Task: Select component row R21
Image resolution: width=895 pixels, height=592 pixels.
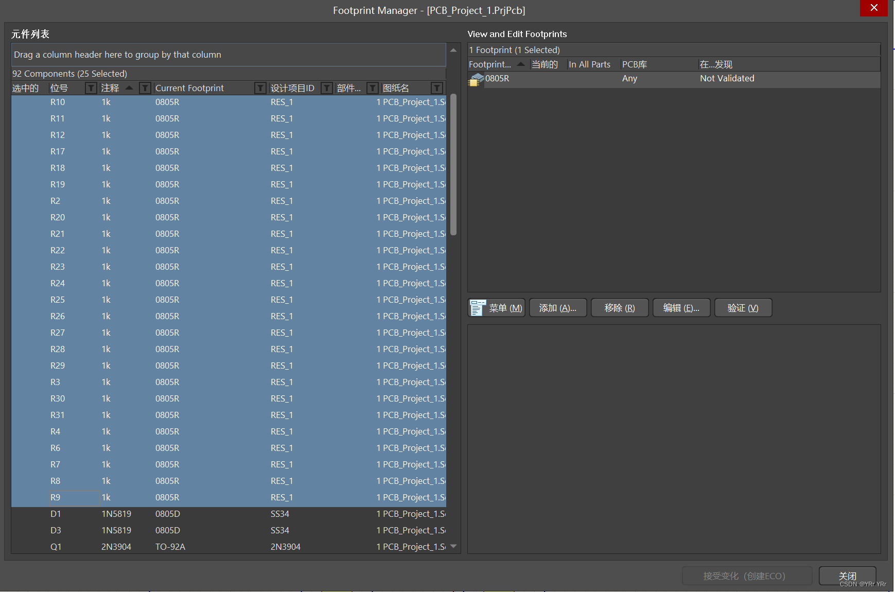Action: [229, 234]
